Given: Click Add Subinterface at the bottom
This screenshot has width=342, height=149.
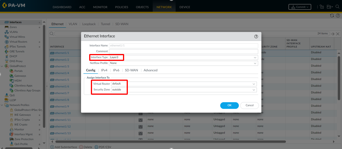Looking at the screenshot, I should pos(64,147).
